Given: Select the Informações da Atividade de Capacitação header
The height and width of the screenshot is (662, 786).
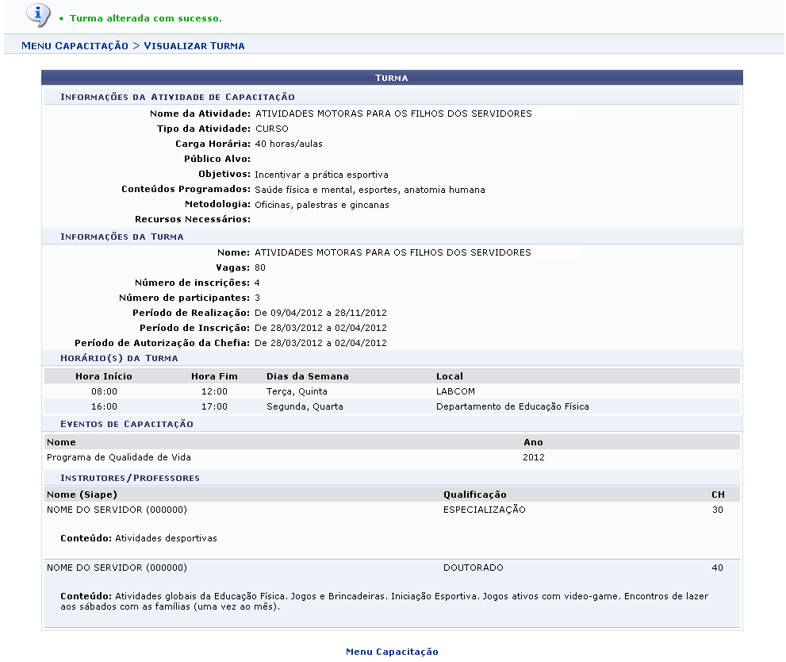Looking at the screenshot, I should click(x=178, y=97).
